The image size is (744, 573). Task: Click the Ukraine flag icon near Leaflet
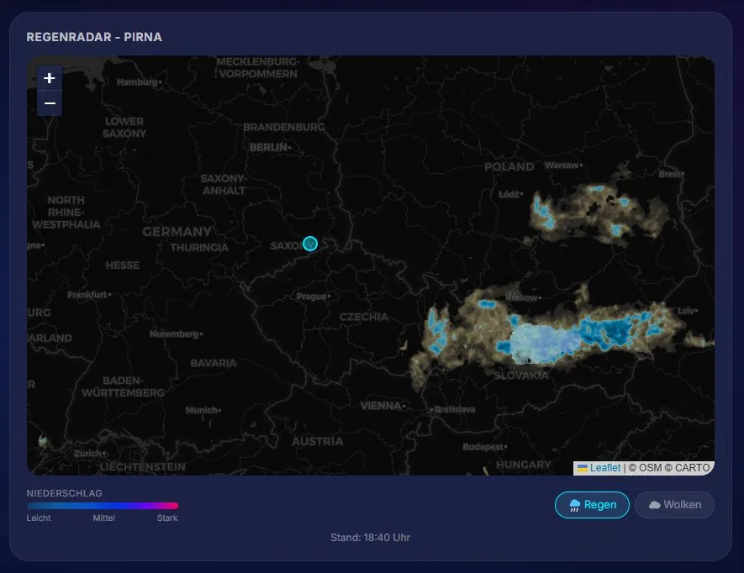point(583,468)
